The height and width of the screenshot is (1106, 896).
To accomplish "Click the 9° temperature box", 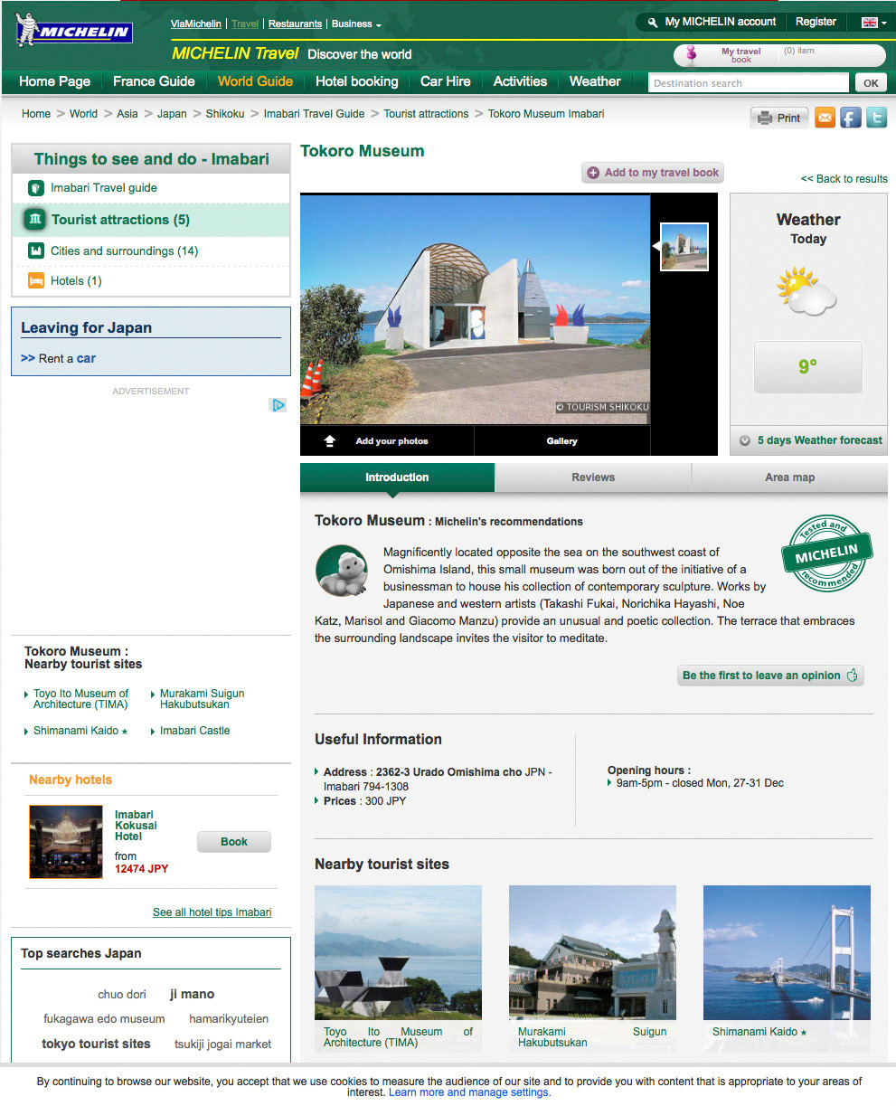I will point(807,367).
